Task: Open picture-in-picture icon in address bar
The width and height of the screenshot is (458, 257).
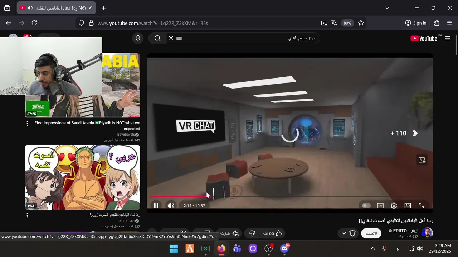Action: (324, 23)
